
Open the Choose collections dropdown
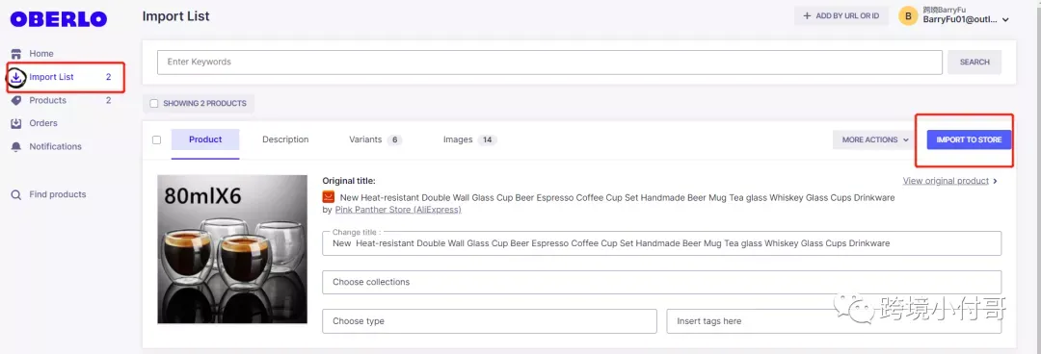point(661,282)
